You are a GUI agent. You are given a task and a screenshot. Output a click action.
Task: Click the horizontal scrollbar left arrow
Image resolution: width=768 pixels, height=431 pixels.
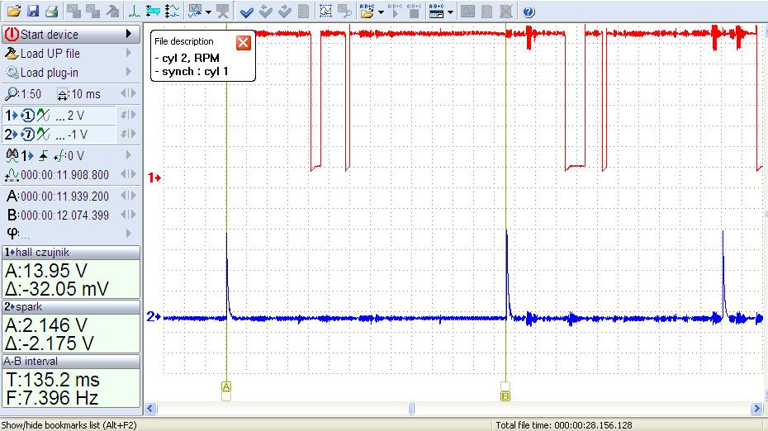[150, 409]
